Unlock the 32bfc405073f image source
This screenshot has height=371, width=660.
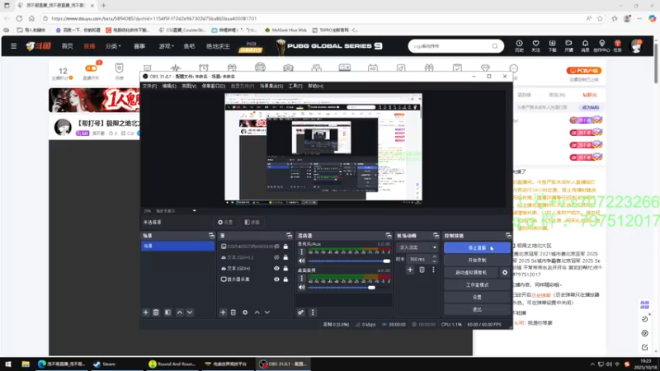coord(285,247)
